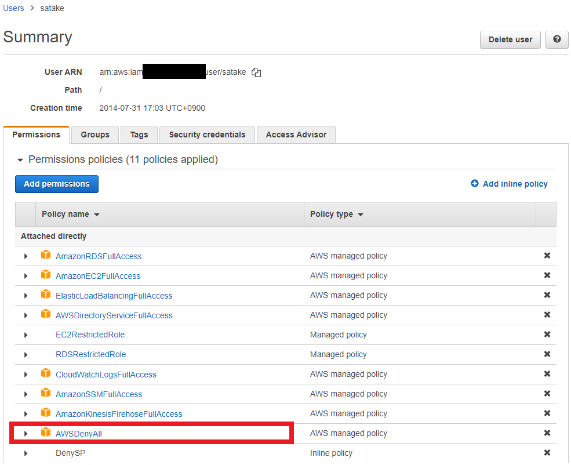571x465 pixels.
Task: Open the help question mark button
Action: point(557,39)
